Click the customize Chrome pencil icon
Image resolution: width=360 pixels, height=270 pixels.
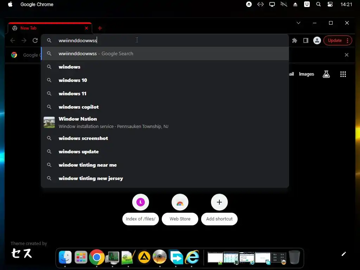(344, 254)
